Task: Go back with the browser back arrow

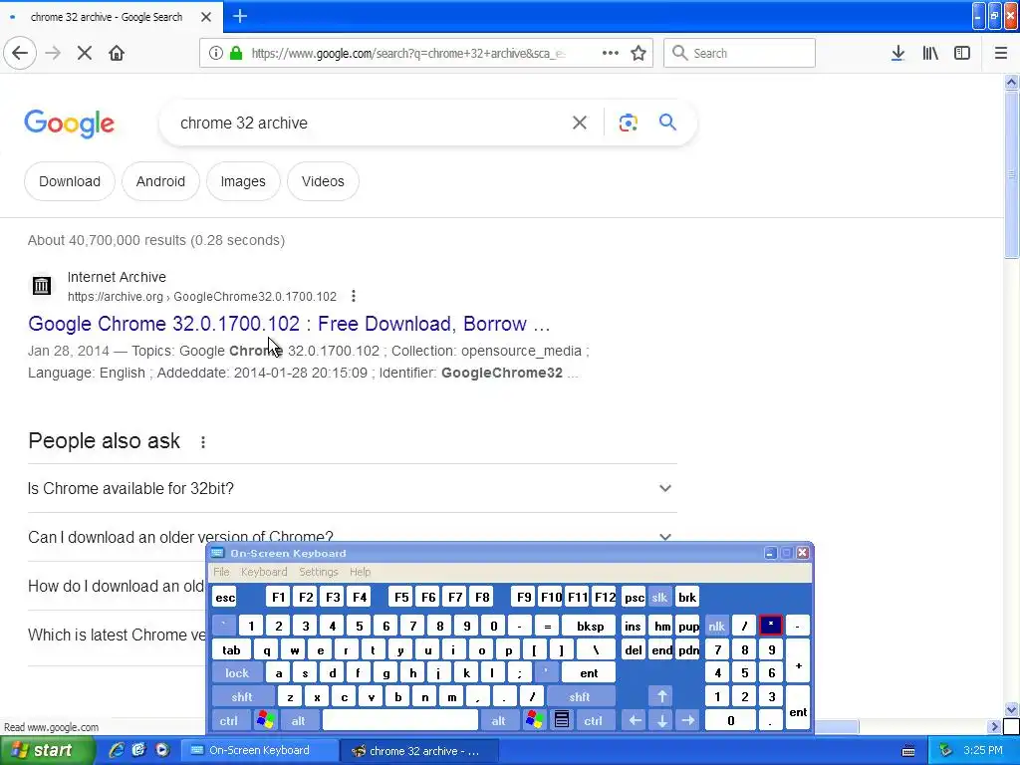Action: click(20, 53)
